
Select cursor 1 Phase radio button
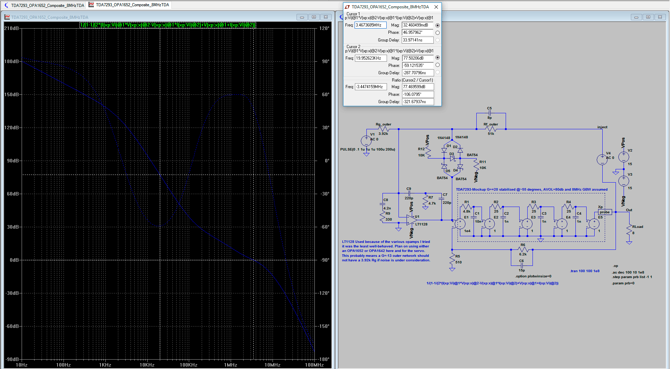tap(438, 33)
